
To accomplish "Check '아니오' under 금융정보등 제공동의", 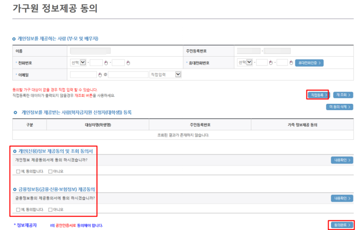I will point(50,210).
